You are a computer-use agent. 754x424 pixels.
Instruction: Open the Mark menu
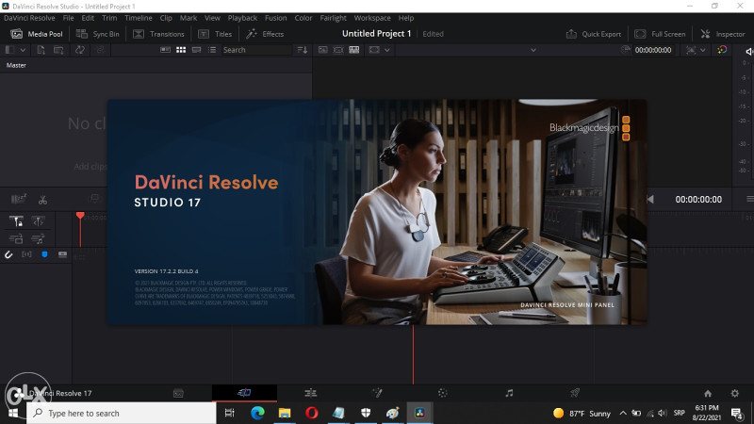[x=188, y=18]
